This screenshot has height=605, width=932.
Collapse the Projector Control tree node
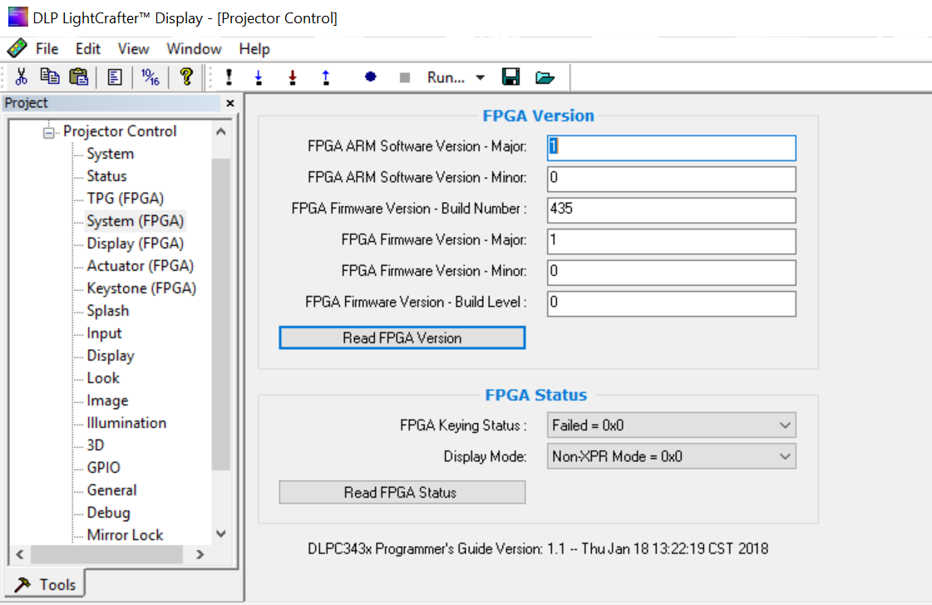49,132
